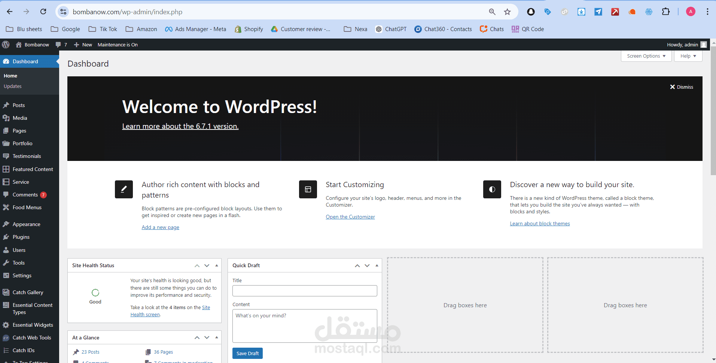Open Comments menu with 7 badge
The image size is (716, 363).
coord(30,195)
